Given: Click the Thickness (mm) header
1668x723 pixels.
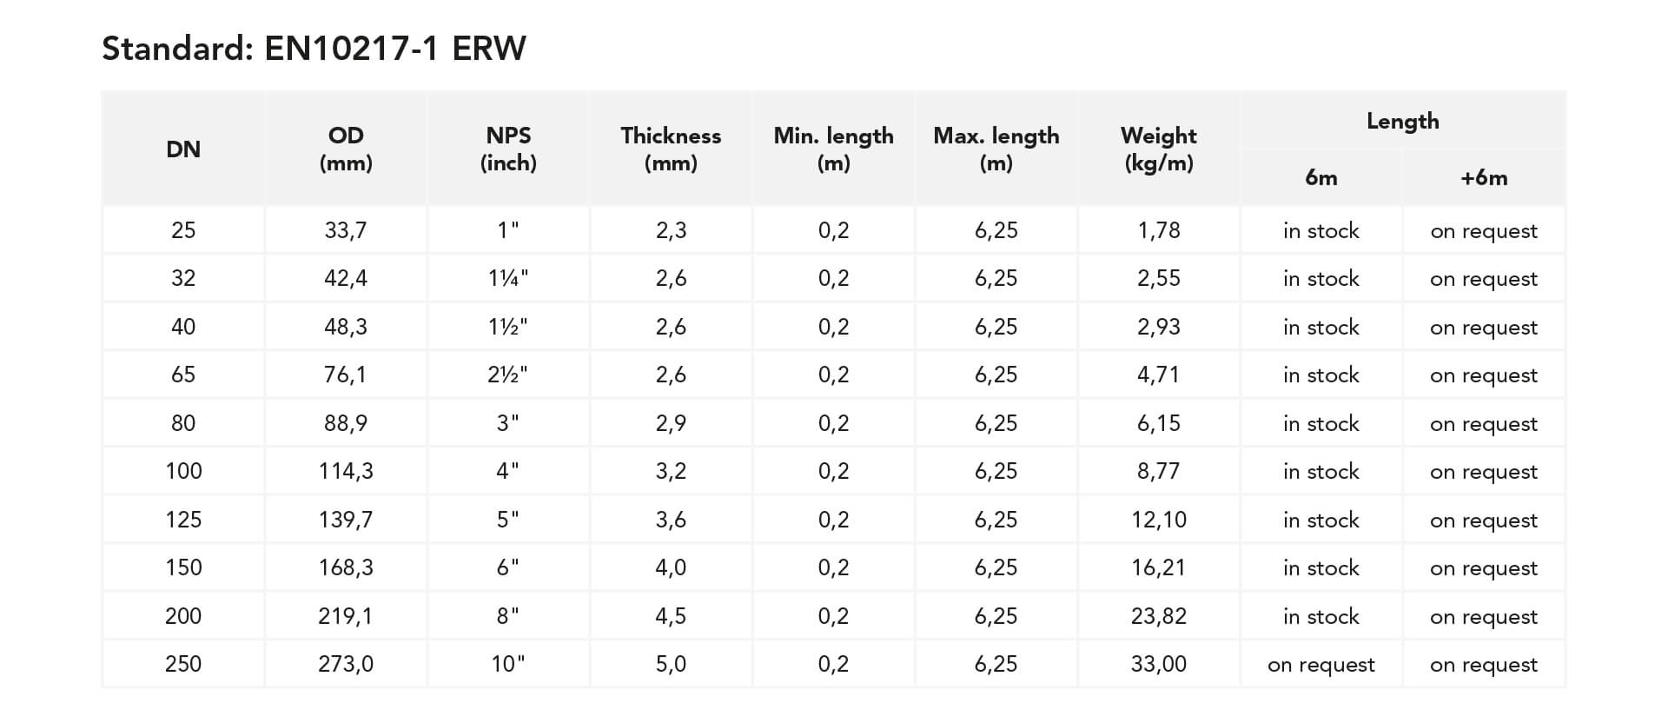Looking at the screenshot, I should click(x=671, y=149).
